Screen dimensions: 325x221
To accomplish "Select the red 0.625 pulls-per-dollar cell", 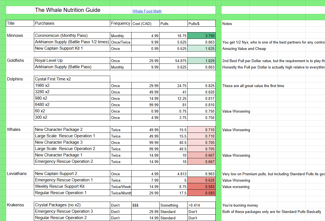I will [x=201, y=180].
